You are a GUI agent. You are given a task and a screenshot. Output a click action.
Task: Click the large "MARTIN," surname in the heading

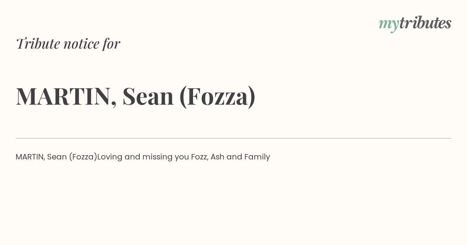point(66,96)
